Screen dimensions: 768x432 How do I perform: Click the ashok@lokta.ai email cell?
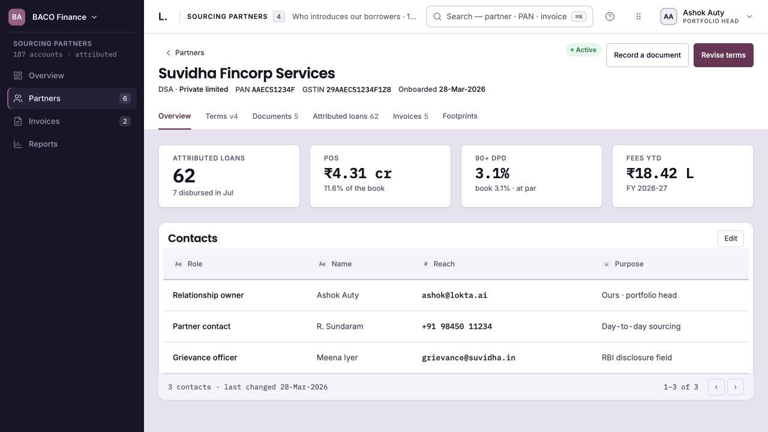454,295
